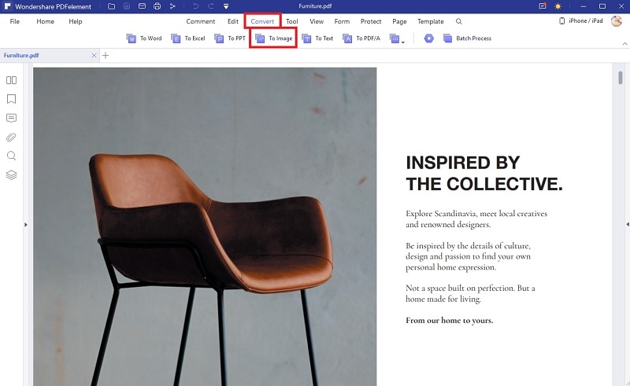Switch to the View tab
The image size is (630, 386).
click(317, 21)
